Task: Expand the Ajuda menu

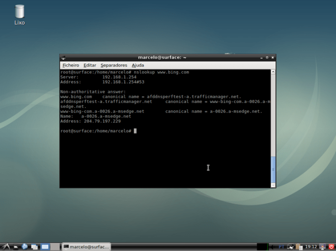Action: [x=137, y=65]
